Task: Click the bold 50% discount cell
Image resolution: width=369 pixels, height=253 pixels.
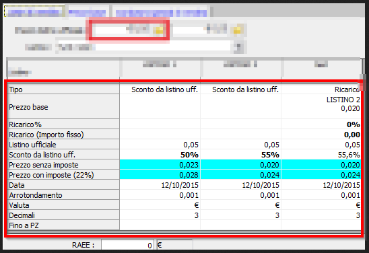Action: [160, 155]
